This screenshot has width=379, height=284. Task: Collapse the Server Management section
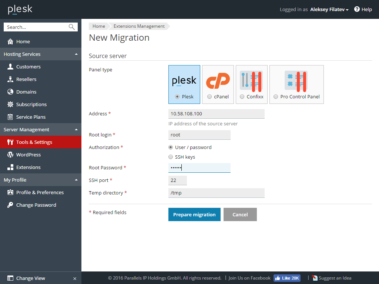76,129
